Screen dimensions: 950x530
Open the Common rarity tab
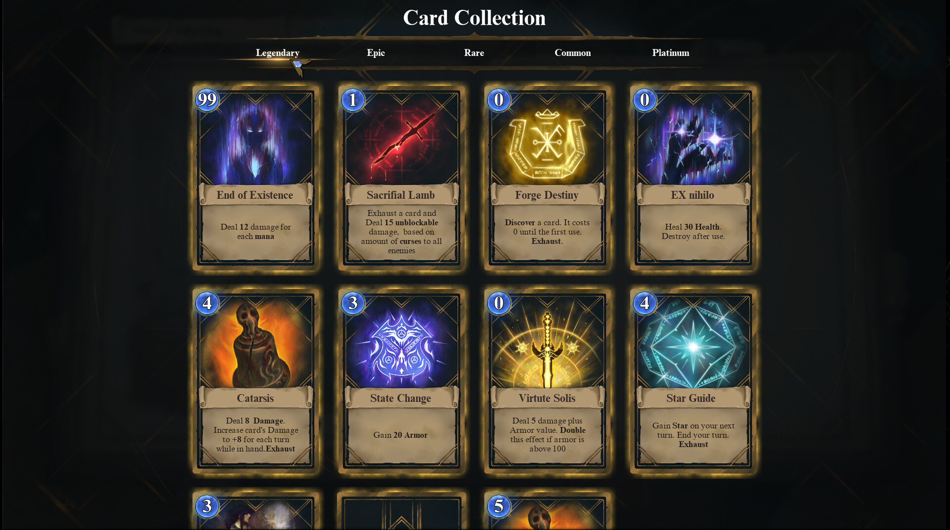[572, 53]
